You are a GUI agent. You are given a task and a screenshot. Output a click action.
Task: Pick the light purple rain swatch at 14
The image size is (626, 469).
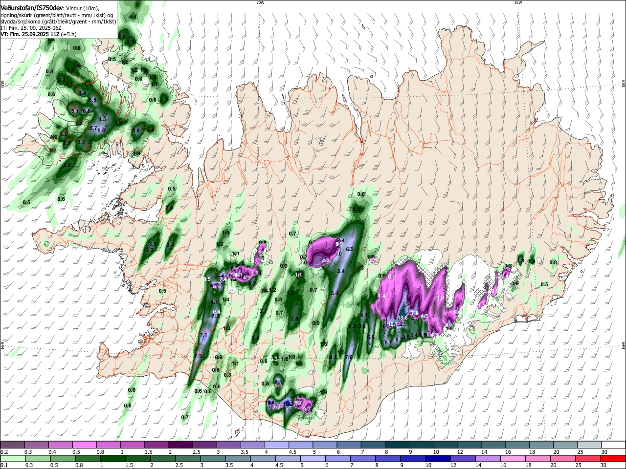(x=488, y=458)
